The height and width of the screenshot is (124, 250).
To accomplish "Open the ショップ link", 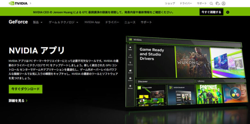I will click(x=170, y=3).
